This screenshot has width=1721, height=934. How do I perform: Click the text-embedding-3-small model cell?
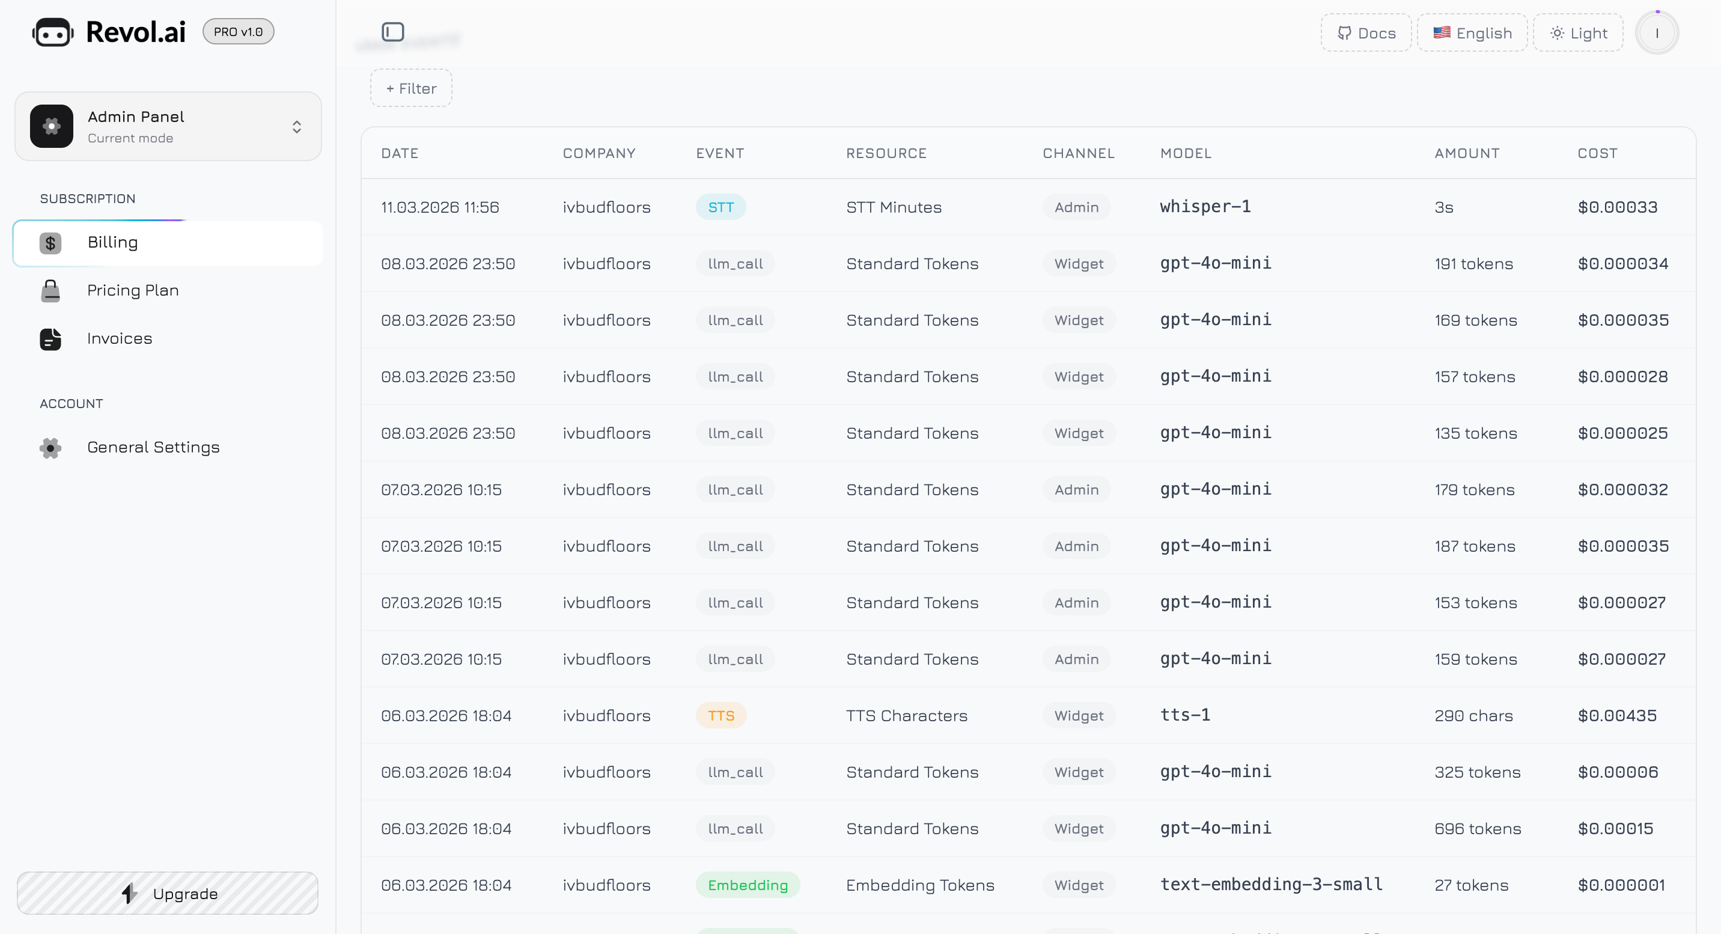[x=1272, y=885]
